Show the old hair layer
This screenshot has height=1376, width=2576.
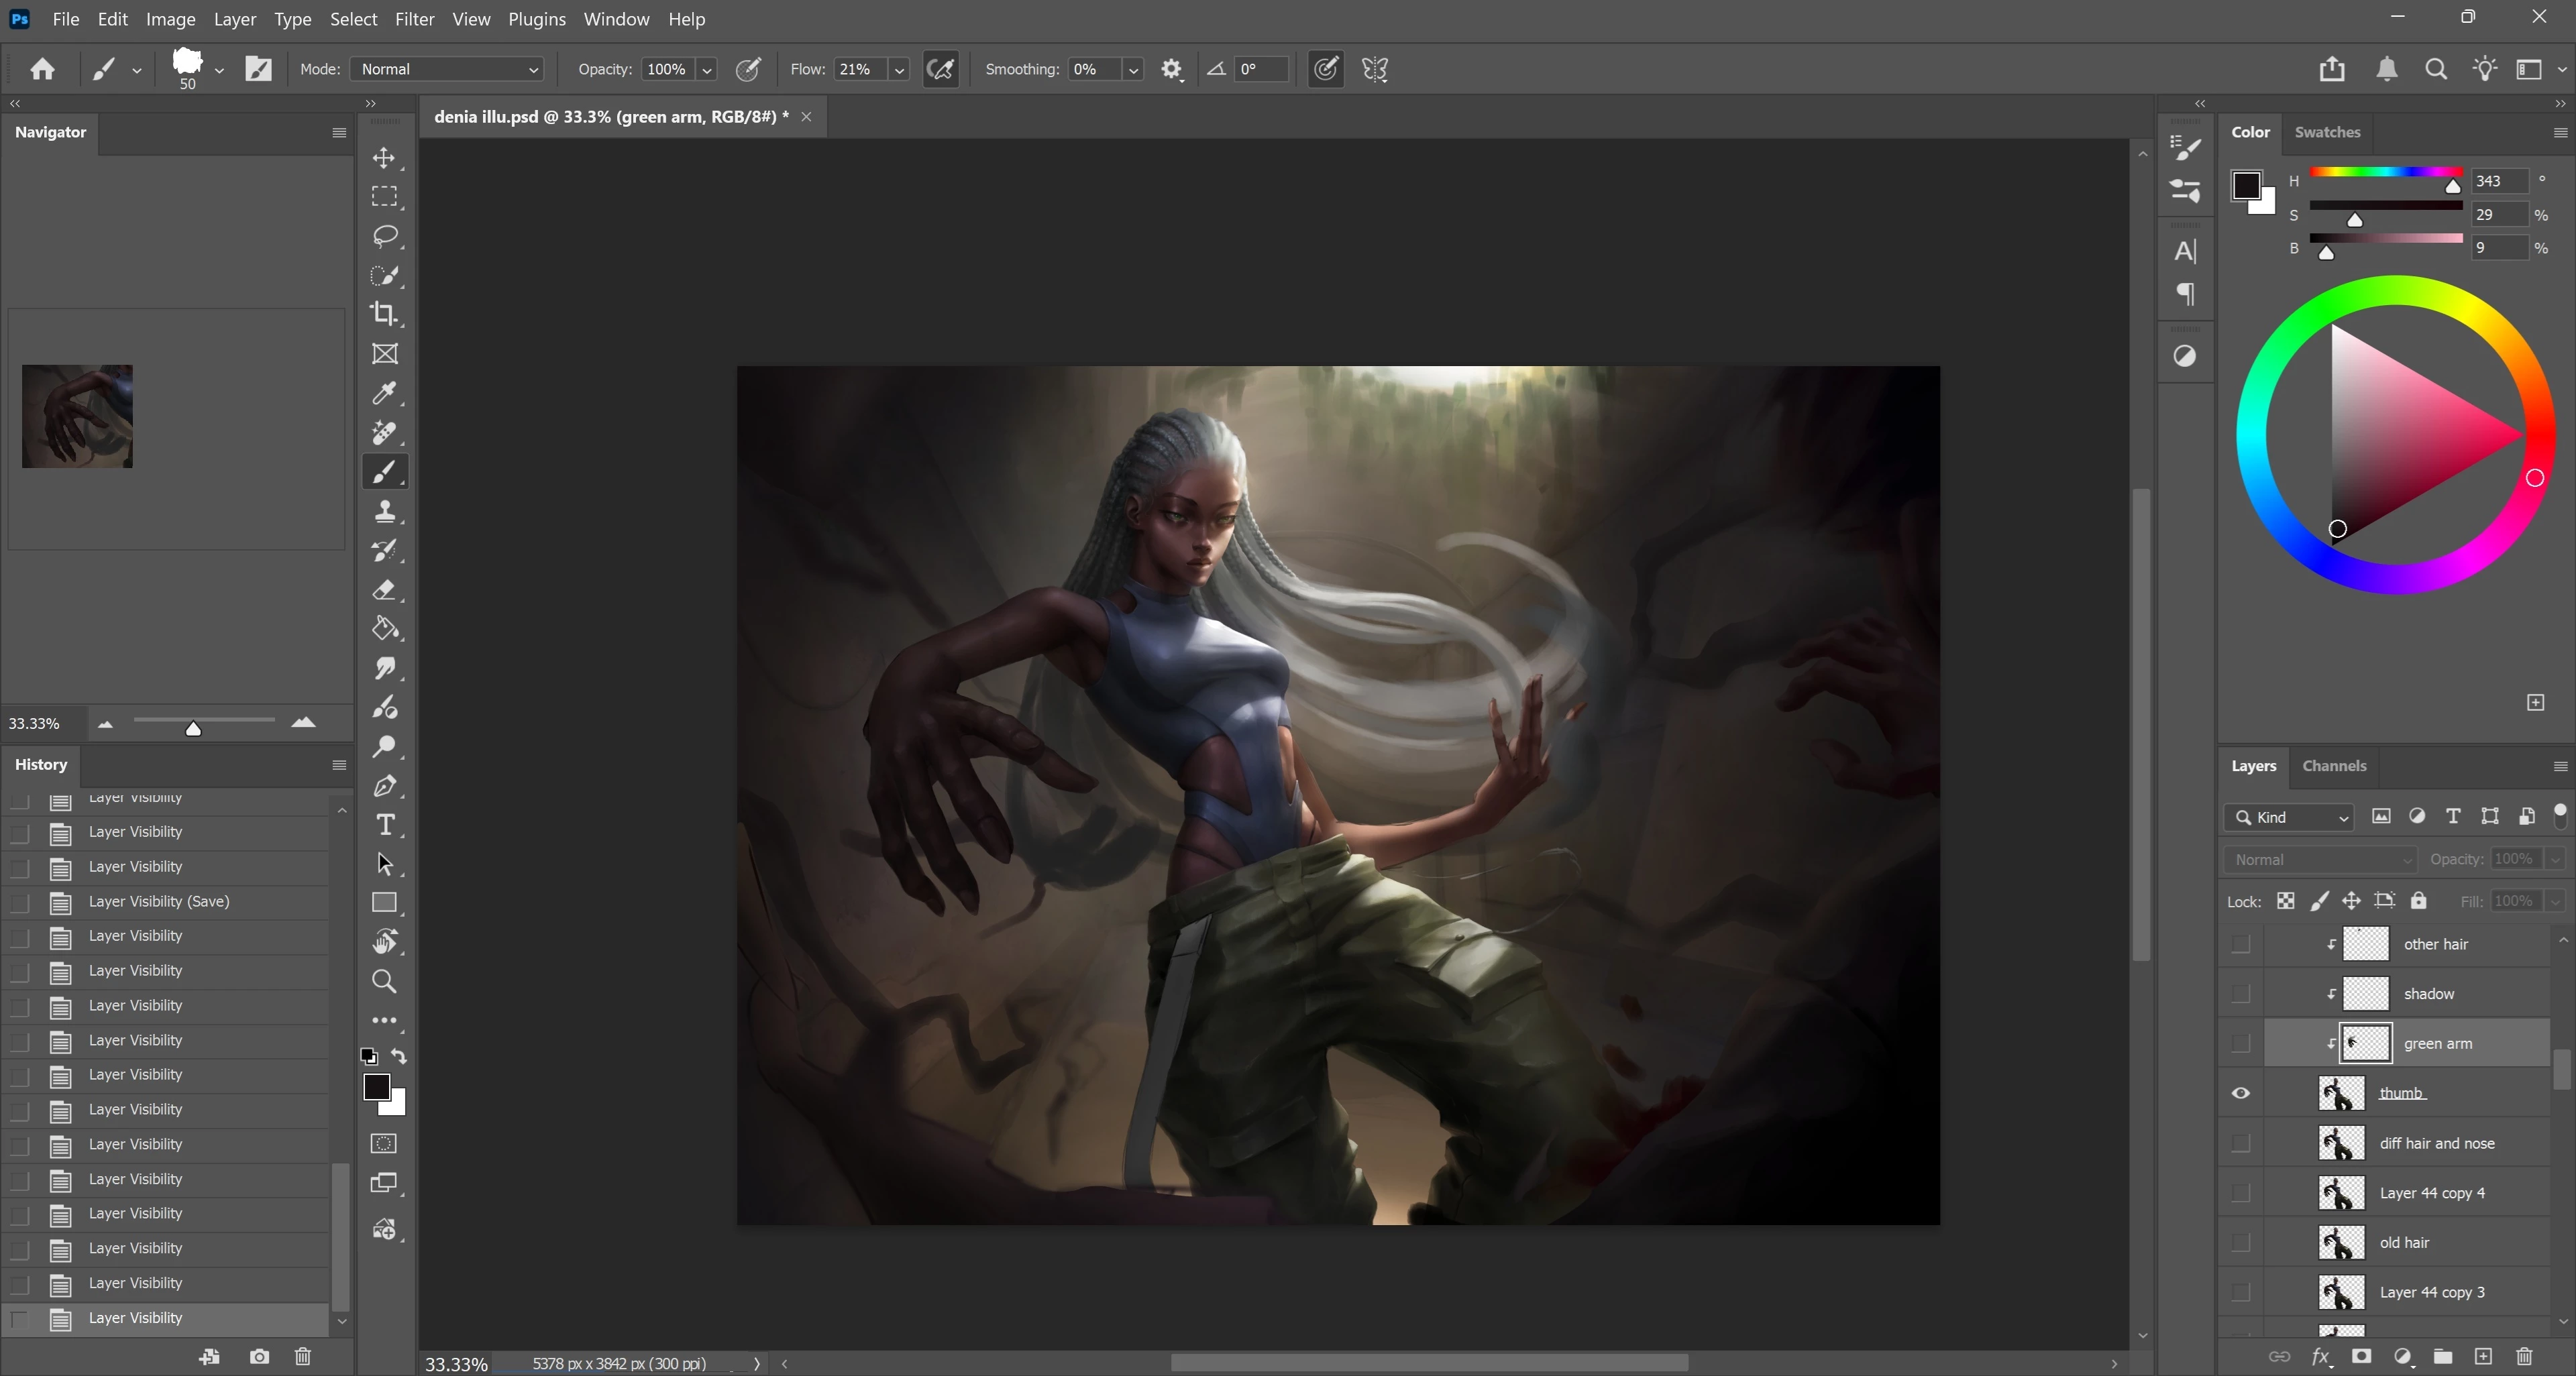[x=2240, y=1242]
